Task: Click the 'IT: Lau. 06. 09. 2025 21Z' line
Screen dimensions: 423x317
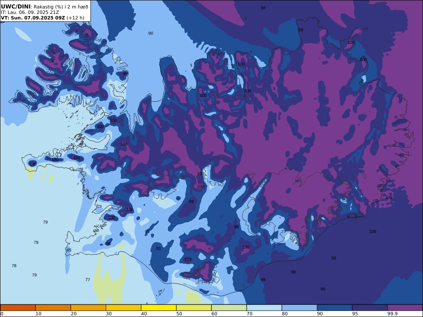Action: 30,12
